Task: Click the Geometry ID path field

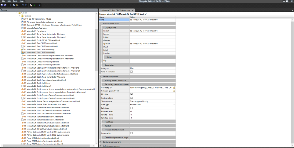Action: [x=151, y=88]
